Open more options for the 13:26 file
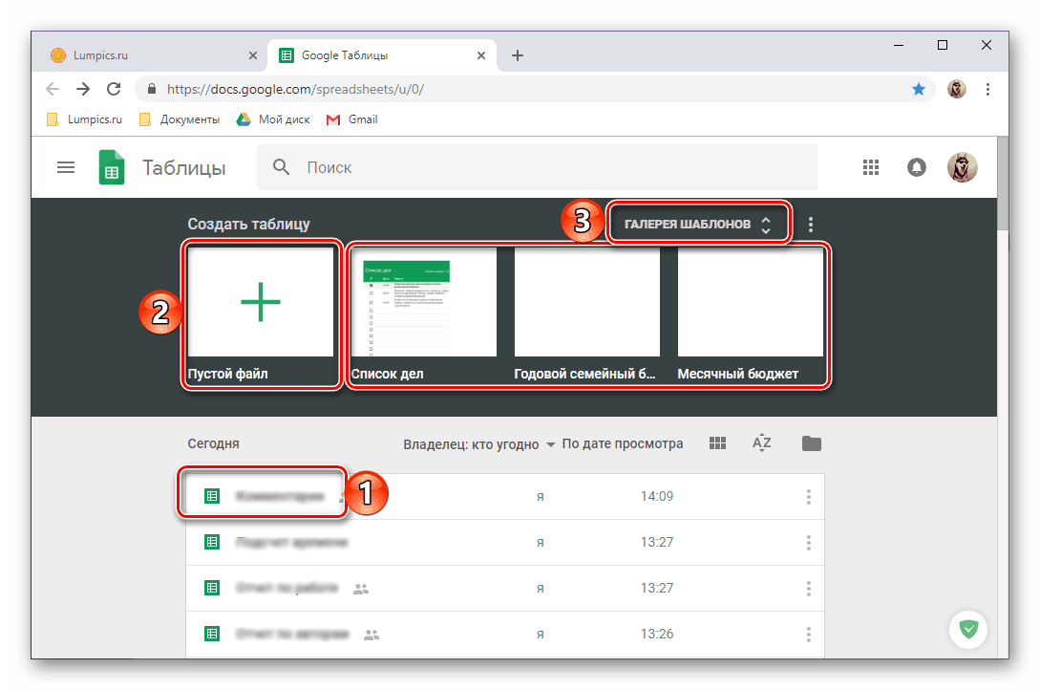The height and width of the screenshot is (690, 1040). (809, 635)
